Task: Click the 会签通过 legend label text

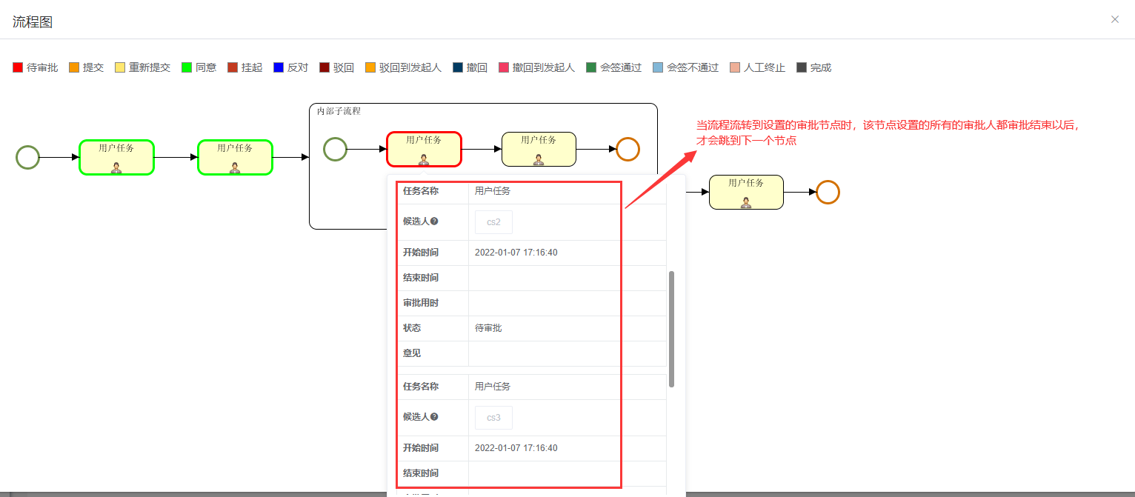Action: tap(621, 67)
